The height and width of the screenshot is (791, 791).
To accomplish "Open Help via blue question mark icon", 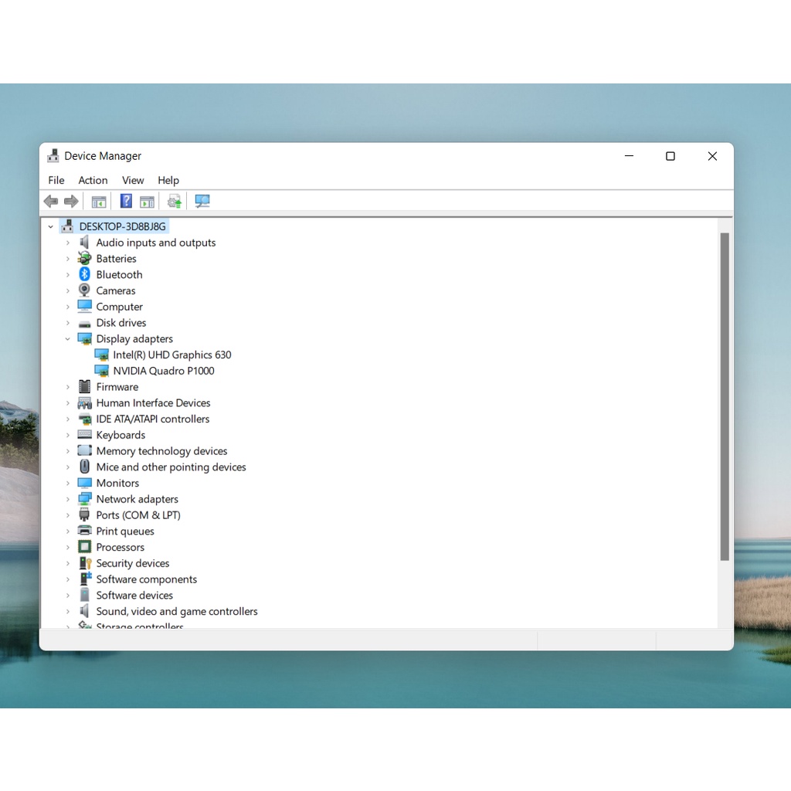I will click(x=126, y=202).
